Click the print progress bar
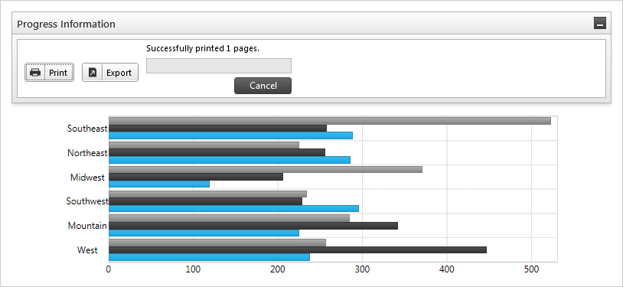Viewport: 623px width, 287px height. (x=219, y=66)
